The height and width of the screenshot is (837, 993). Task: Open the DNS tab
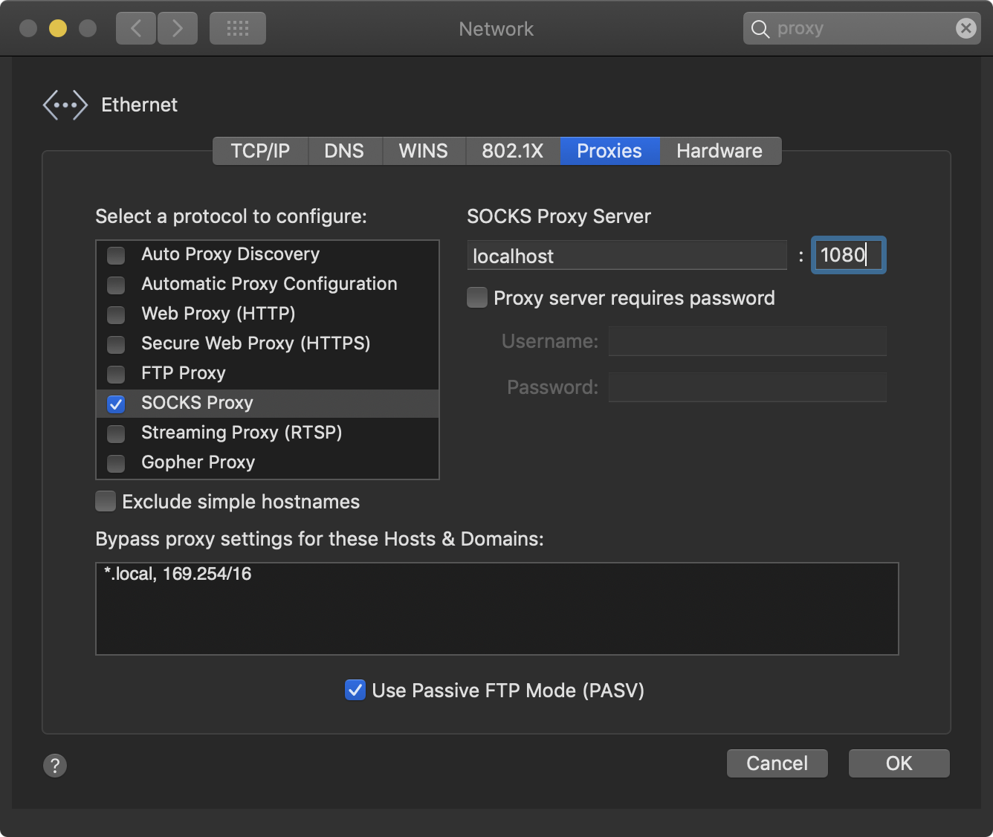click(344, 151)
